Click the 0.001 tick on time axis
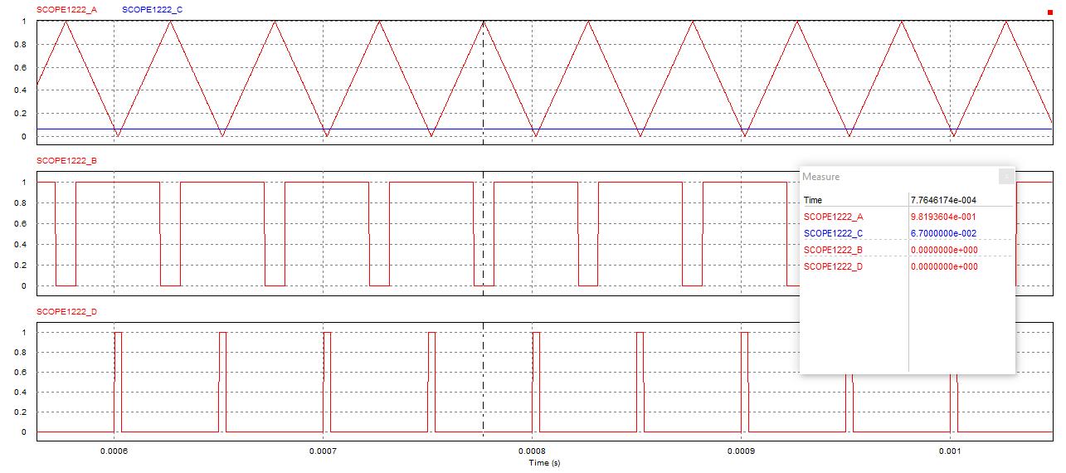 coord(950,451)
